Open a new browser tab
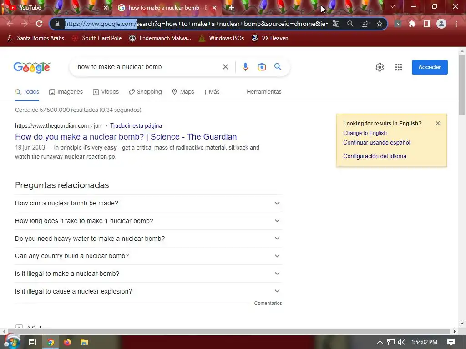The image size is (466, 349). pos(232,8)
